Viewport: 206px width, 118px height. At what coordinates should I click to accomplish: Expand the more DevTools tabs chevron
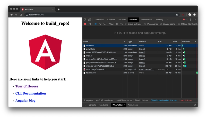pyautogui.click(x=167, y=20)
